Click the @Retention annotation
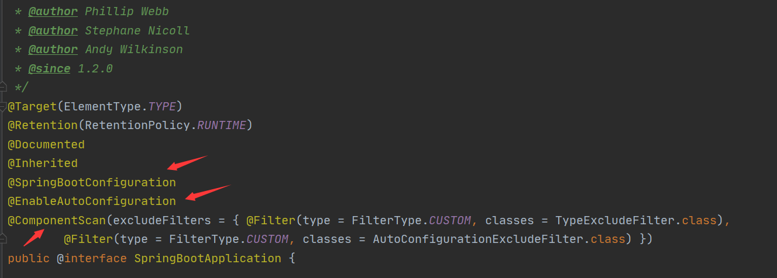777x278 pixels. (x=42, y=125)
